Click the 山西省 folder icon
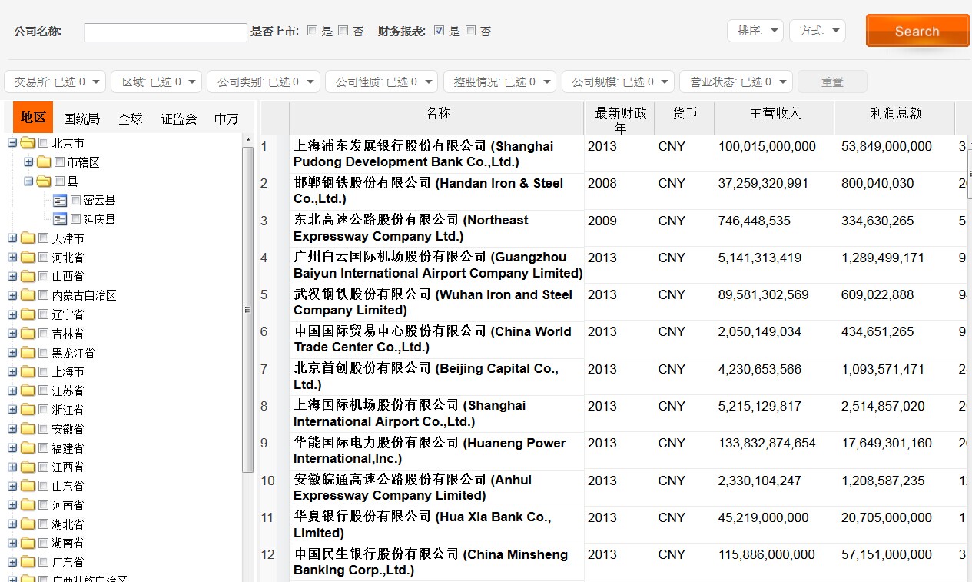This screenshot has width=972, height=582. tap(28, 276)
